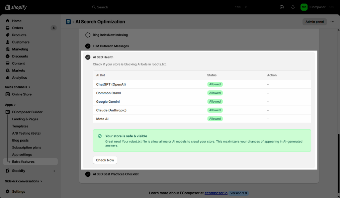Open Extra features in sidebar
340x198 pixels.
(23, 161)
